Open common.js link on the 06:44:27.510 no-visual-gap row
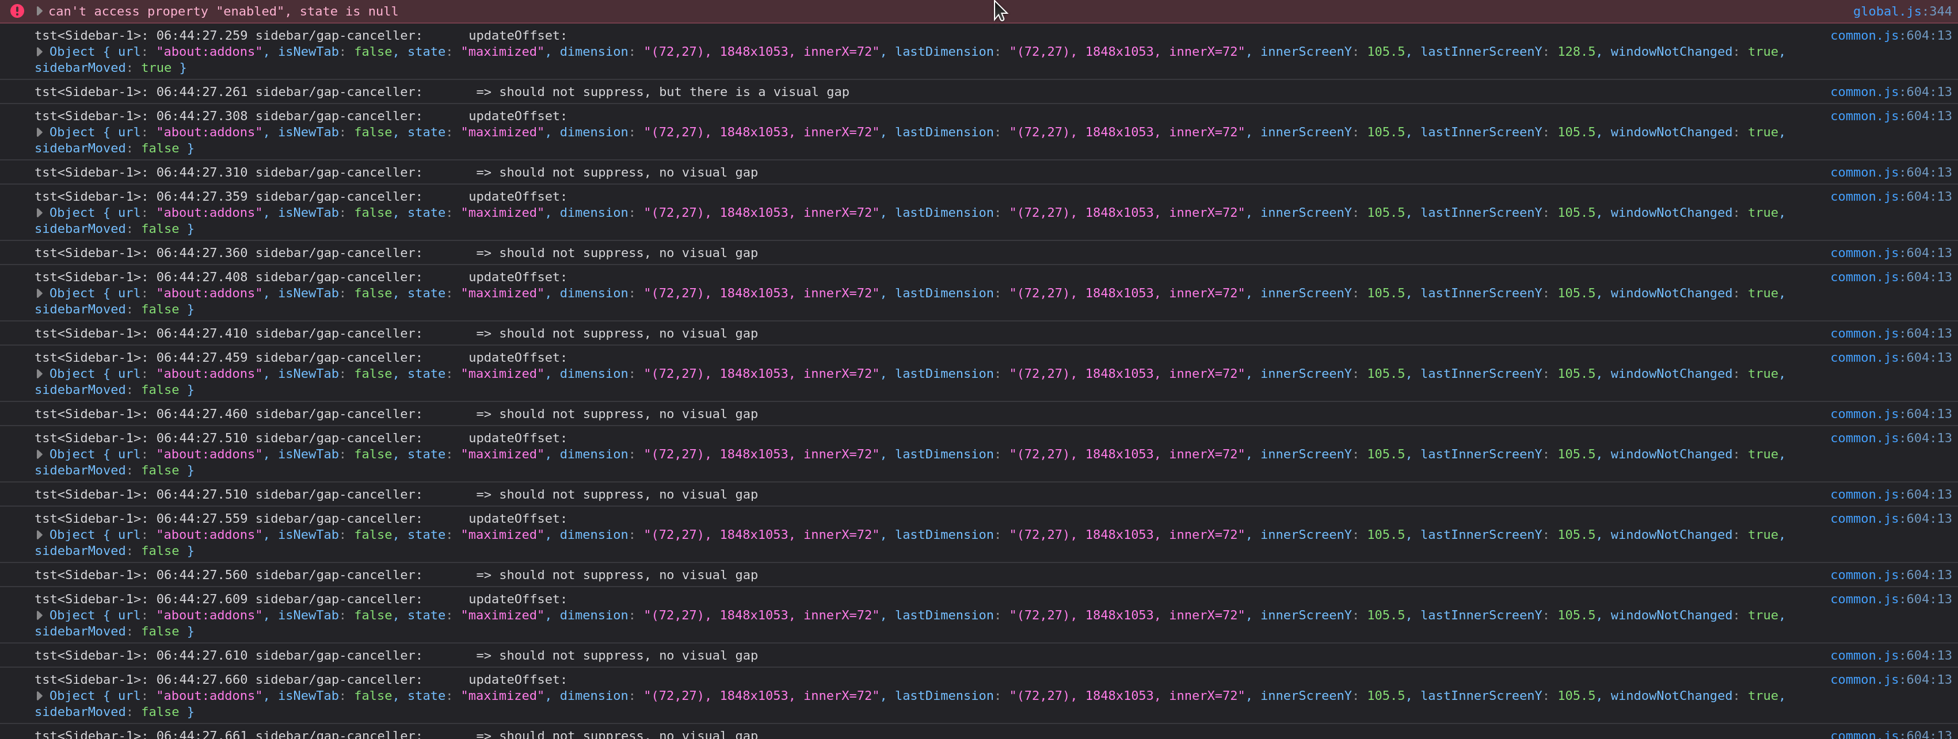The height and width of the screenshot is (739, 1958). tap(1890, 495)
